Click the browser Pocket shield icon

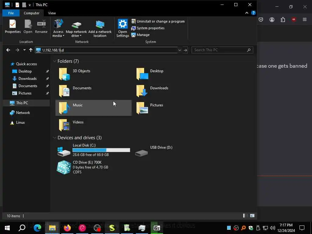(261, 19)
